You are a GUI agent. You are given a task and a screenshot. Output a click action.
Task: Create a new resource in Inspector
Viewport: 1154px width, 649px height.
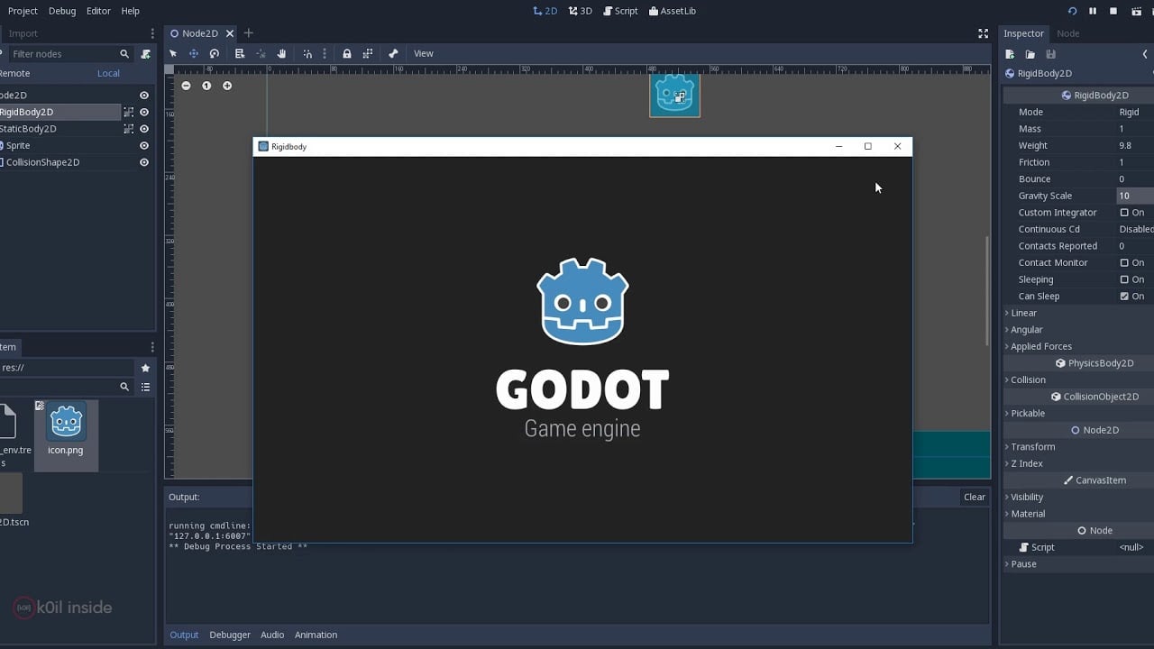tap(1010, 55)
